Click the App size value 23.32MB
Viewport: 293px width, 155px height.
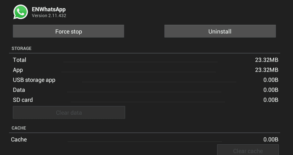266,70
